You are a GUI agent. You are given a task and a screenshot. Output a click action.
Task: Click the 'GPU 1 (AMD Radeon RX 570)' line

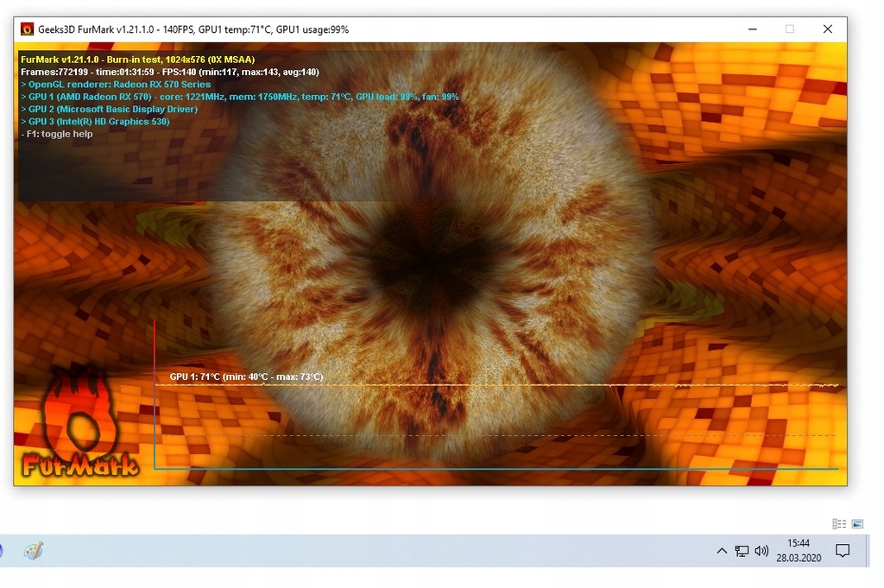coord(240,97)
